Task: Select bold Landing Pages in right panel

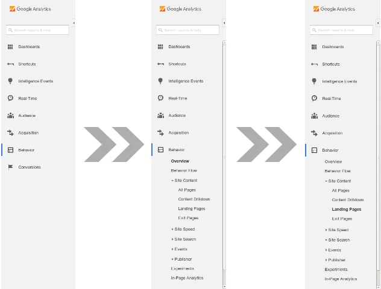Action: pyautogui.click(x=347, y=210)
